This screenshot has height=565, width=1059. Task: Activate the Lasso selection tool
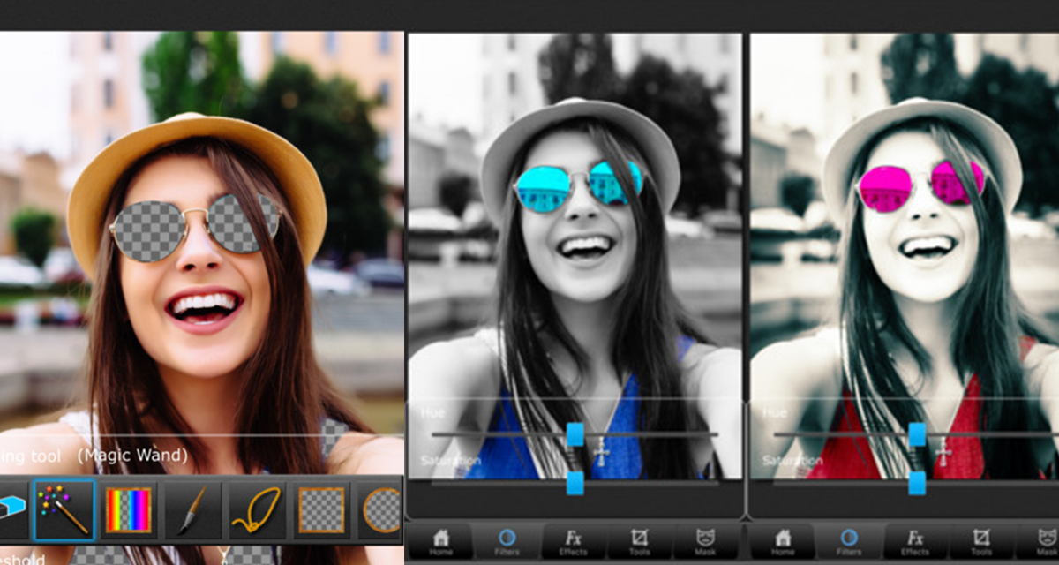256,510
